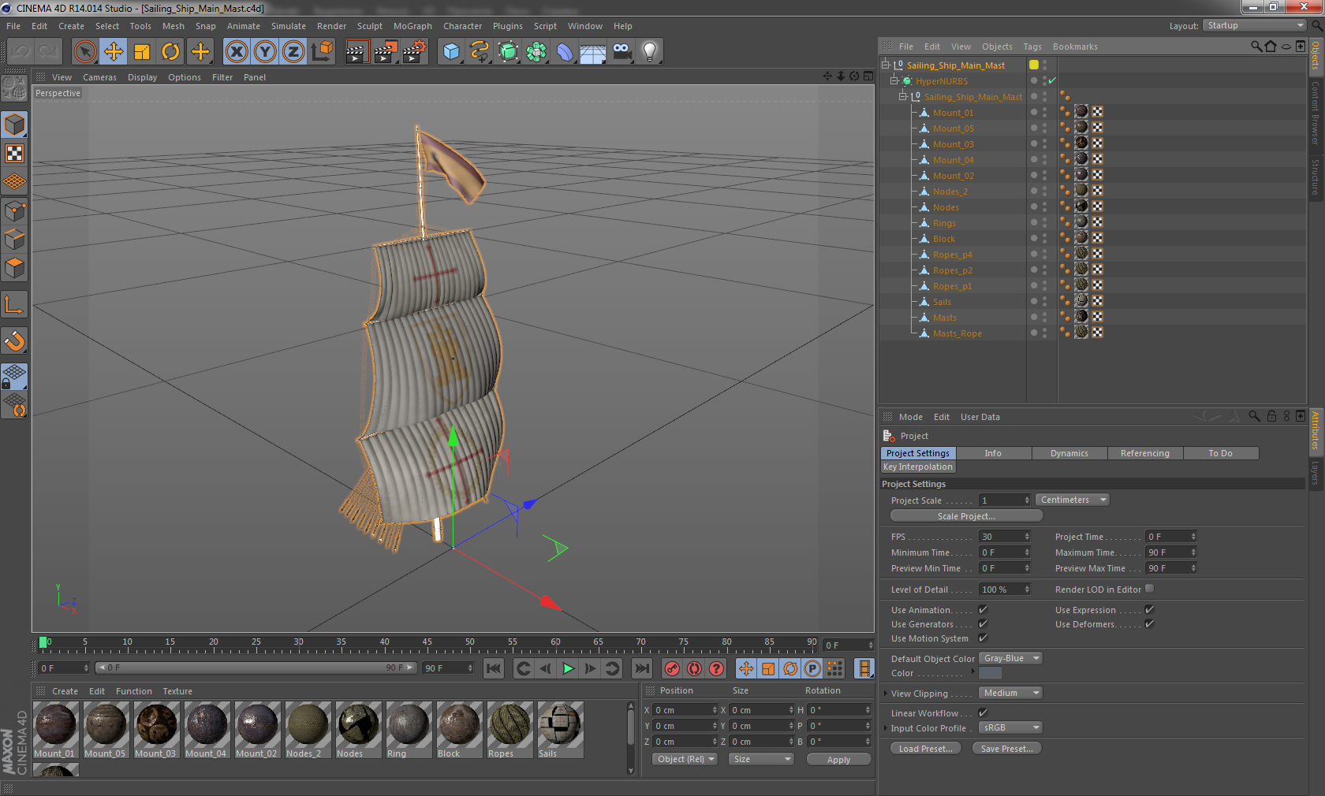Select the Live Selection tool
Screen dimensions: 1325x796
click(84, 52)
